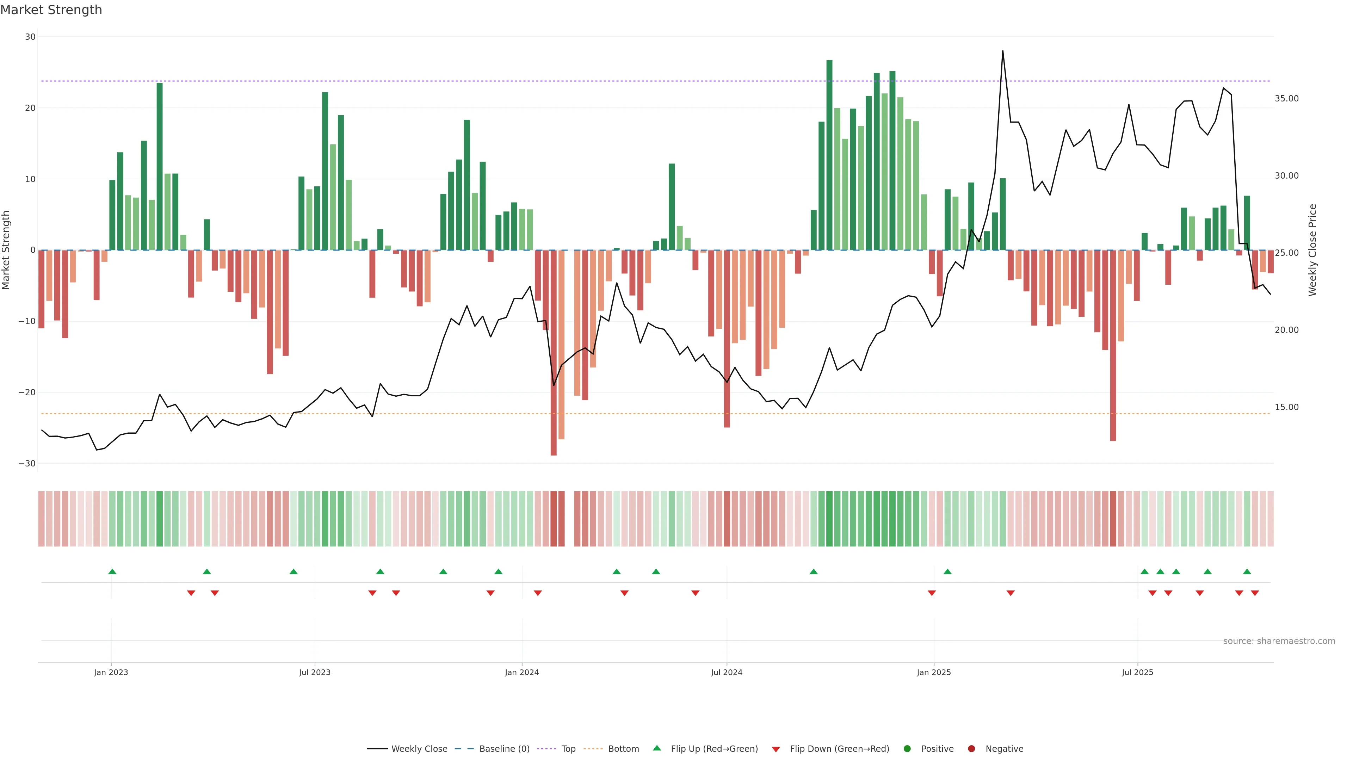Click the green Positive legend dot

[x=907, y=749]
